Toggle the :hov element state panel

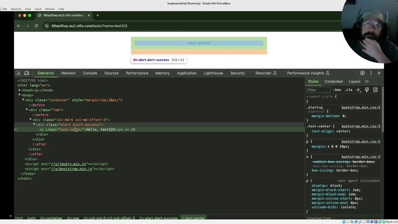click(337, 90)
